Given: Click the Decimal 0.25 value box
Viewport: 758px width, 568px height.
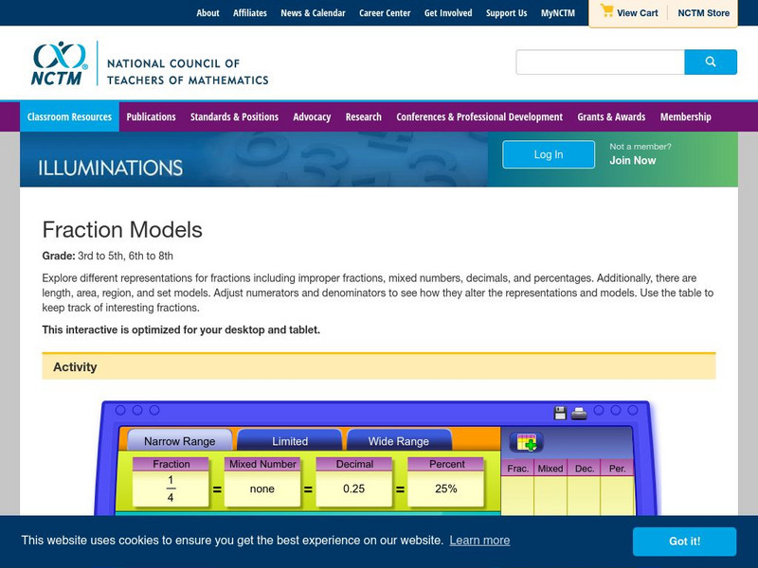Looking at the screenshot, I should pos(353,488).
